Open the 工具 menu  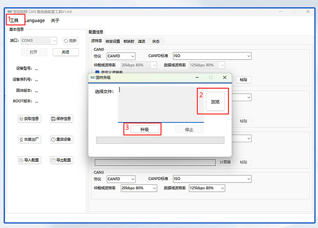(x=14, y=20)
